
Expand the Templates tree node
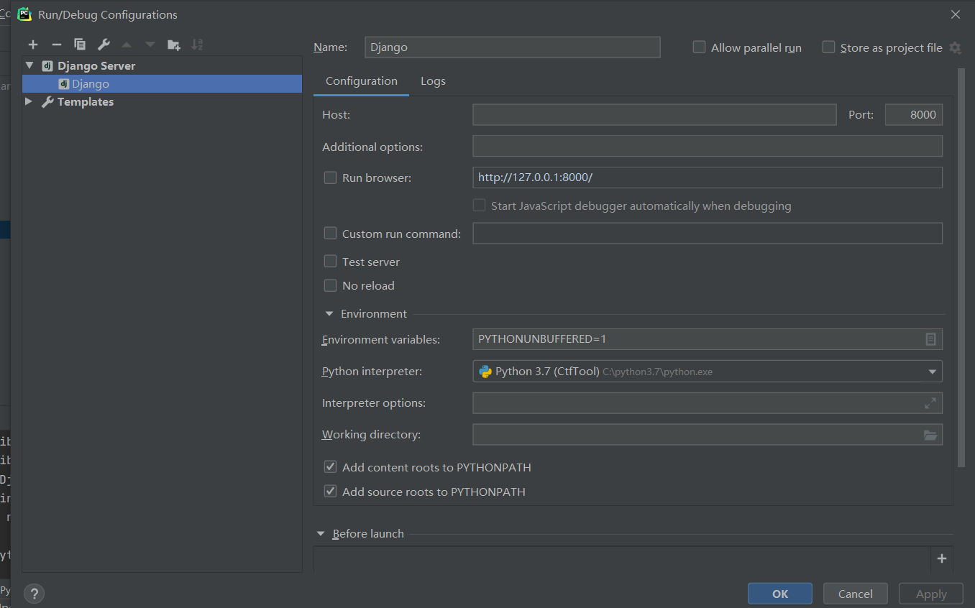[29, 102]
